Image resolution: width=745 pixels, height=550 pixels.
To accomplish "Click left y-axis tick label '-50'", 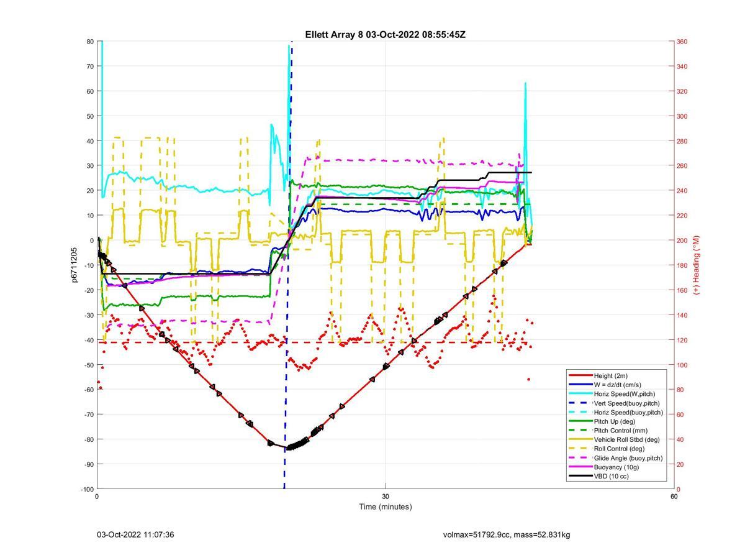I will 89,365.
